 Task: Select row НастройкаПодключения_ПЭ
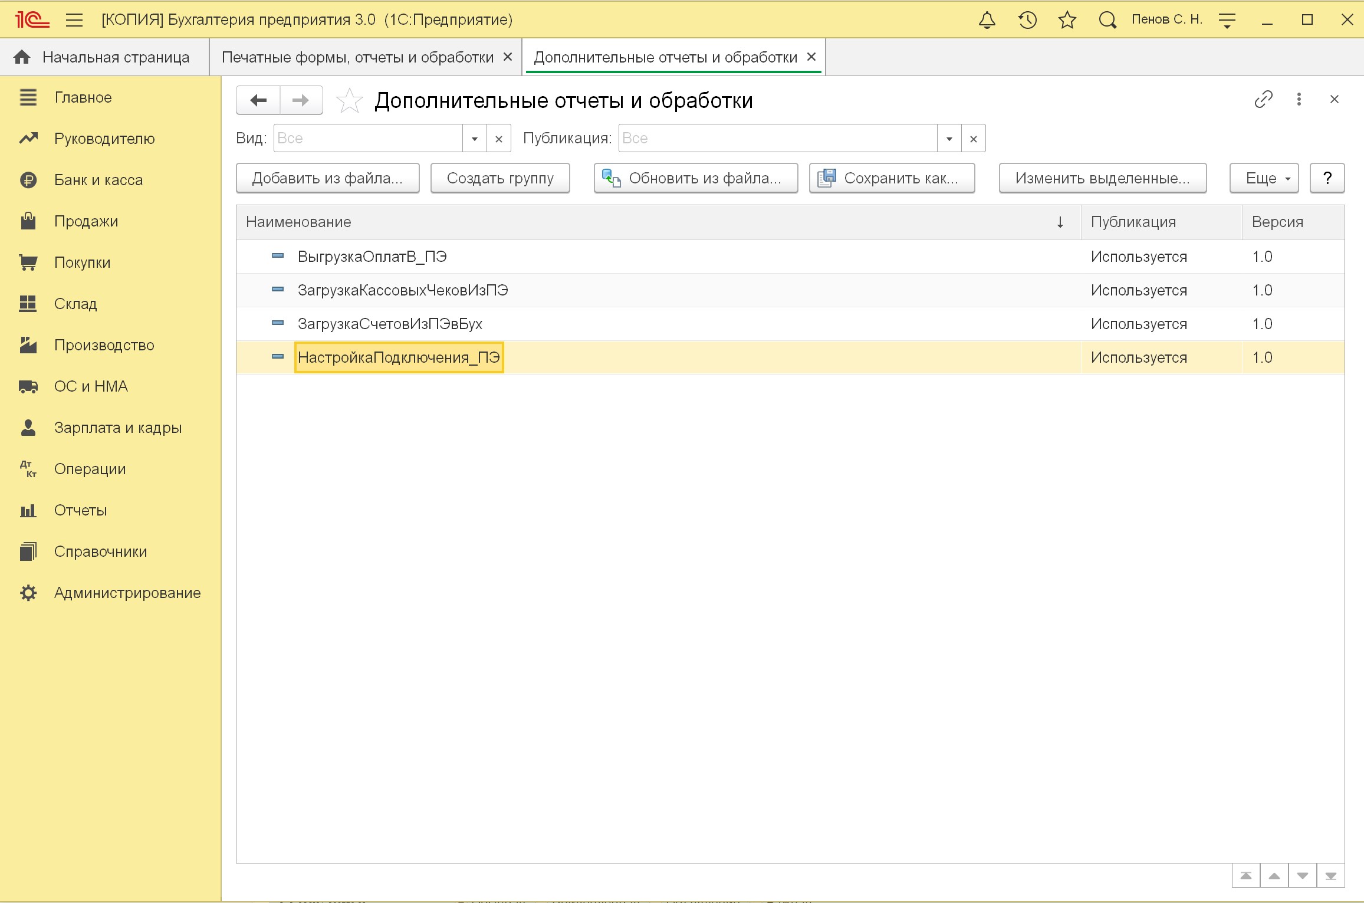(790, 357)
